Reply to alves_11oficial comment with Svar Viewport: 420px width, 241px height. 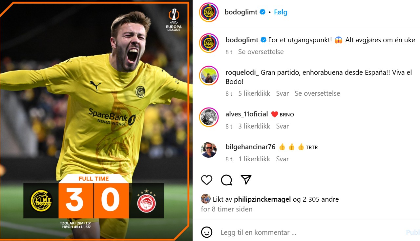[x=283, y=126]
